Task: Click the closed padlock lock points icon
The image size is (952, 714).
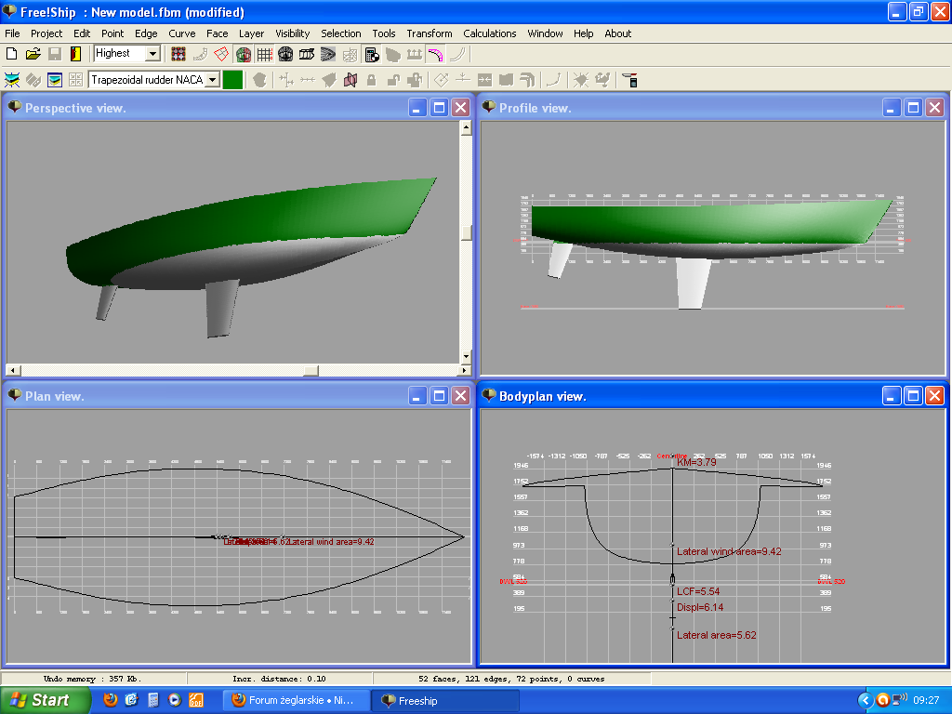Action: click(372, 80)
